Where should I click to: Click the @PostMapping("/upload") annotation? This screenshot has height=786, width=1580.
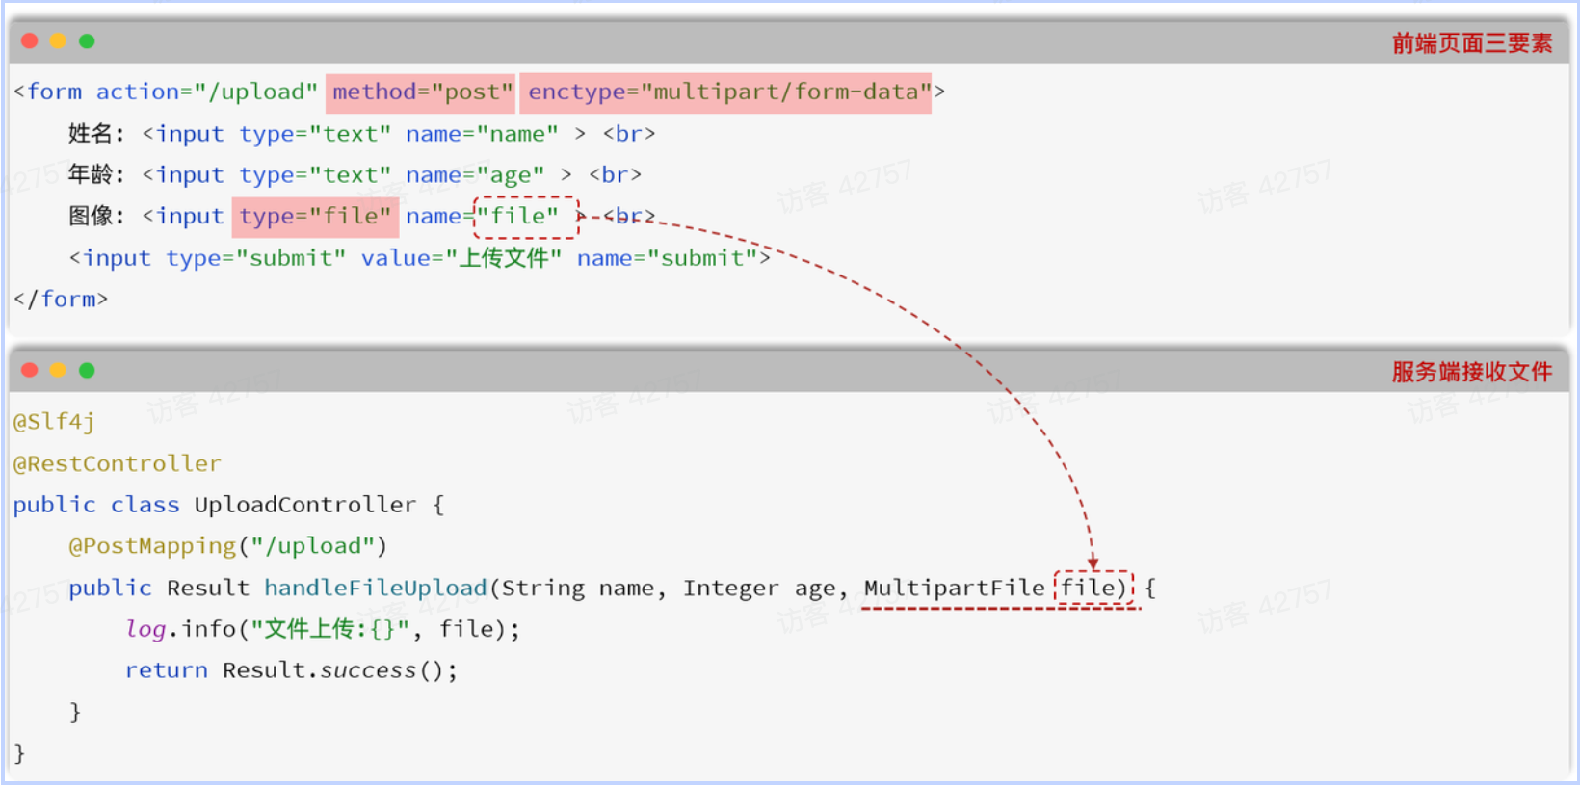[227, 546]
